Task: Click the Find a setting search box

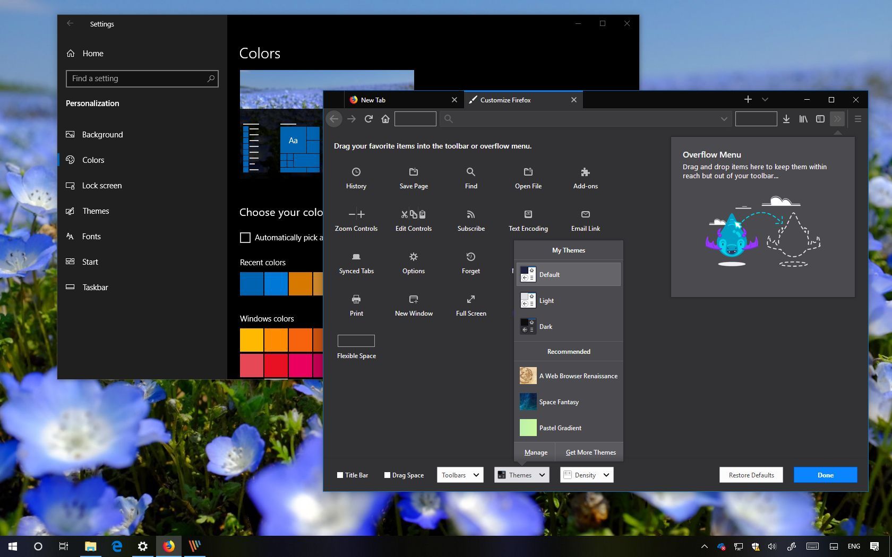Action: coord(142,79)
